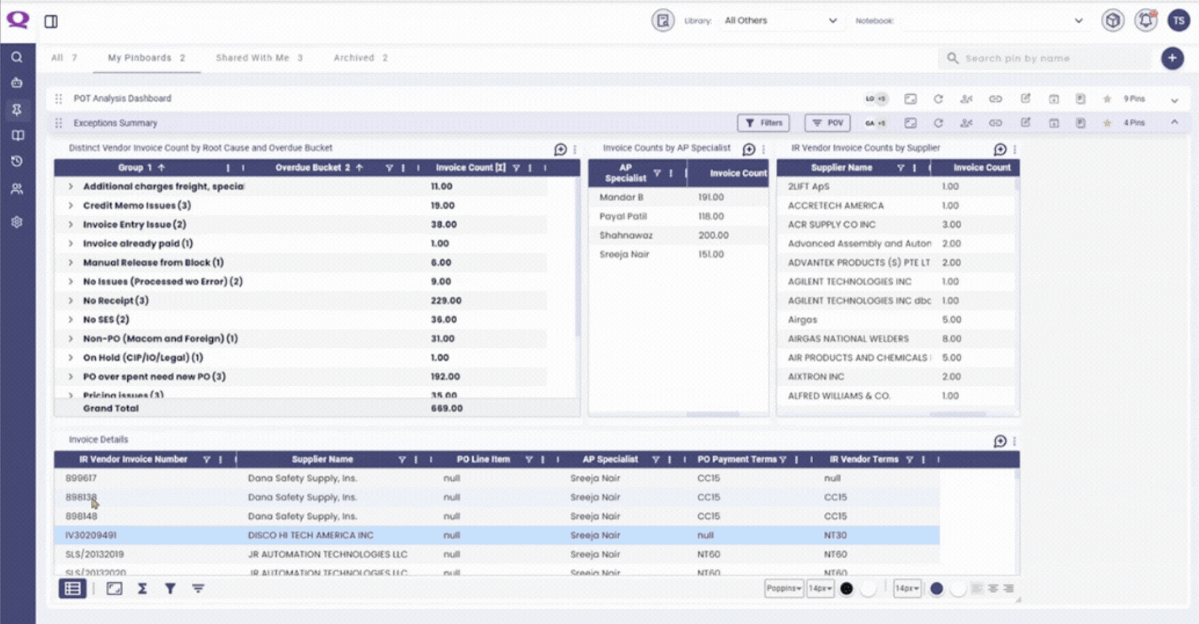
Task: Click the sigma aggregation icon in bottom toolbar
Action: [x=142, y=589]
